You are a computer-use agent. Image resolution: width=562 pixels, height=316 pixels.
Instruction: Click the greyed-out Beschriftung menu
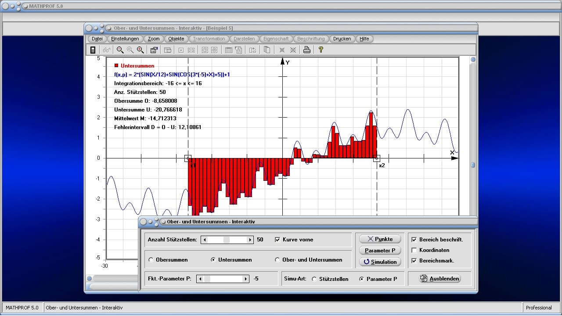click(x=311, y=39)
